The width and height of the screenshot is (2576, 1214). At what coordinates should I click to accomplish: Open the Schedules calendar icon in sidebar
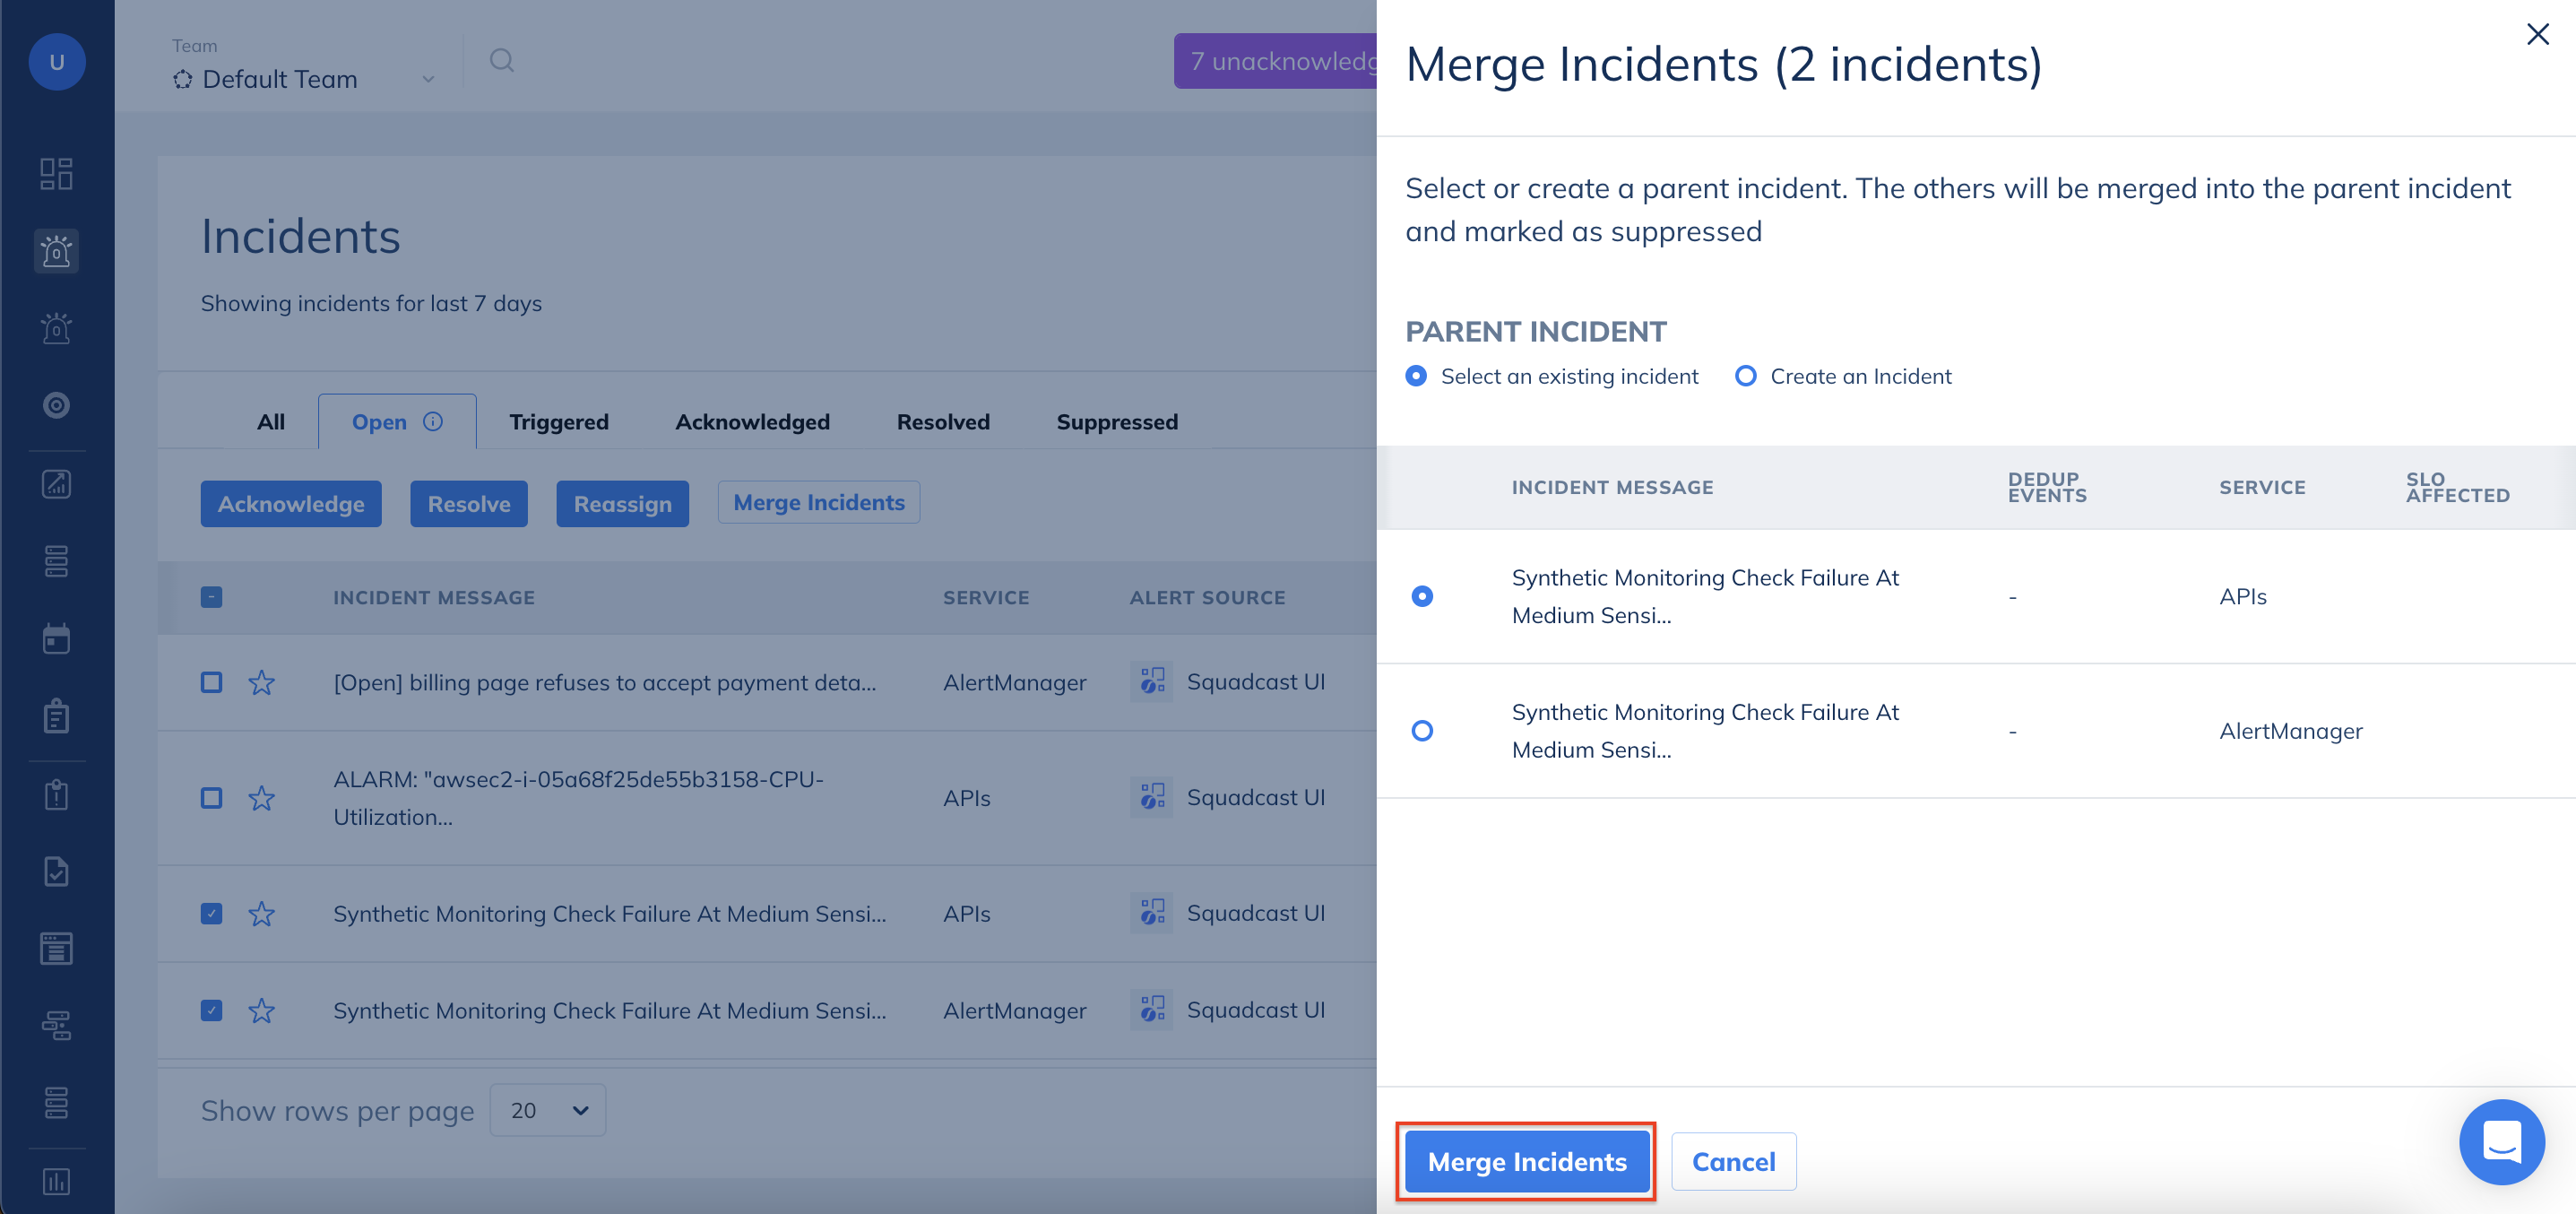point(56,638)
